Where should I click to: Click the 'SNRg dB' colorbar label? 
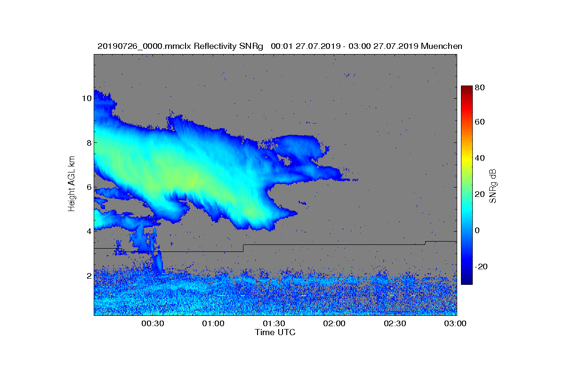click(x=493, y=186)
